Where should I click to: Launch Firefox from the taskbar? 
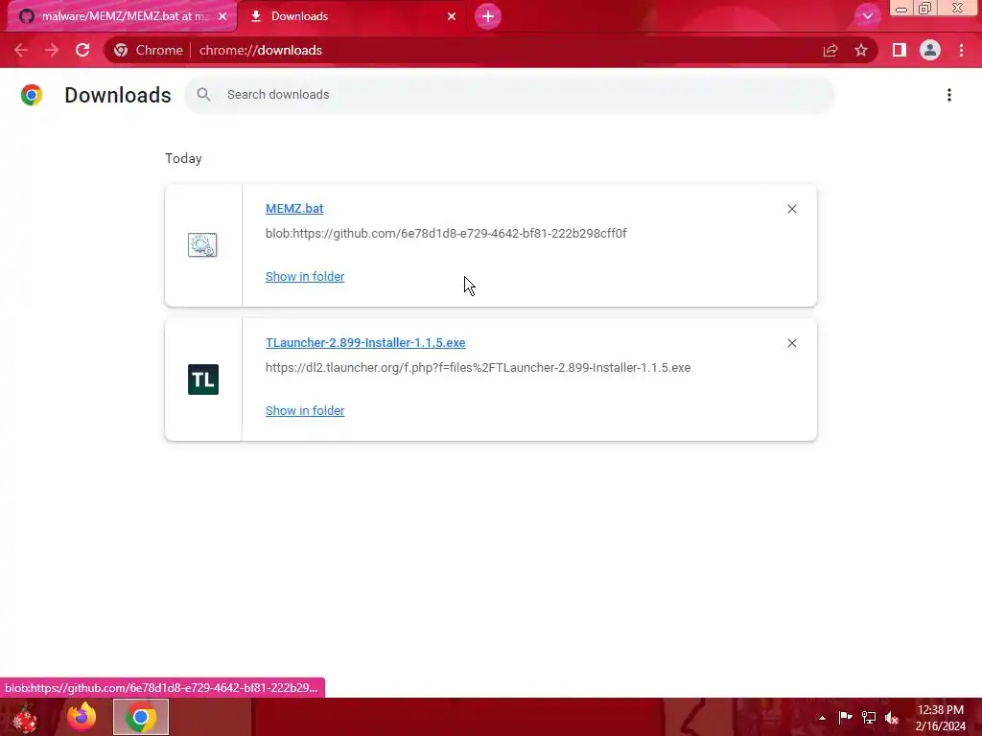pyautogui.click(x=82, y=717)
